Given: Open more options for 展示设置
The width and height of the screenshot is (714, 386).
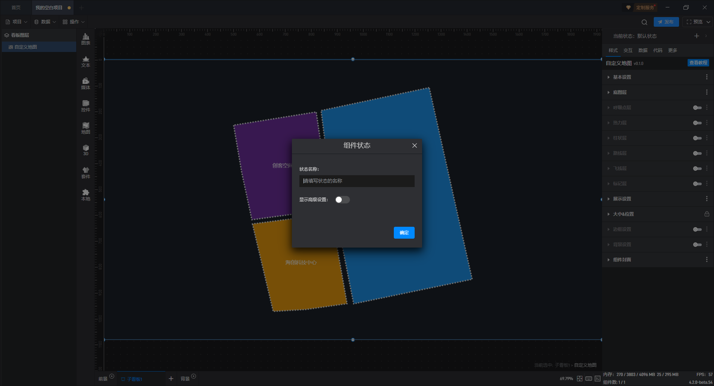Looking at the screenshot, I should (707, 199).
